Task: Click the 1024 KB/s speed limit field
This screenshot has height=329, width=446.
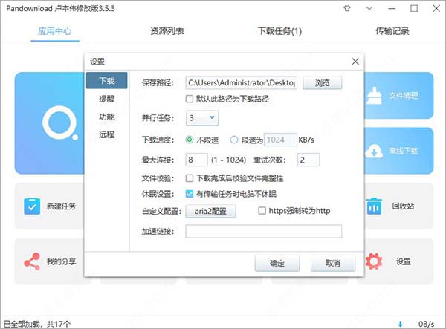Action: (280, 140)
